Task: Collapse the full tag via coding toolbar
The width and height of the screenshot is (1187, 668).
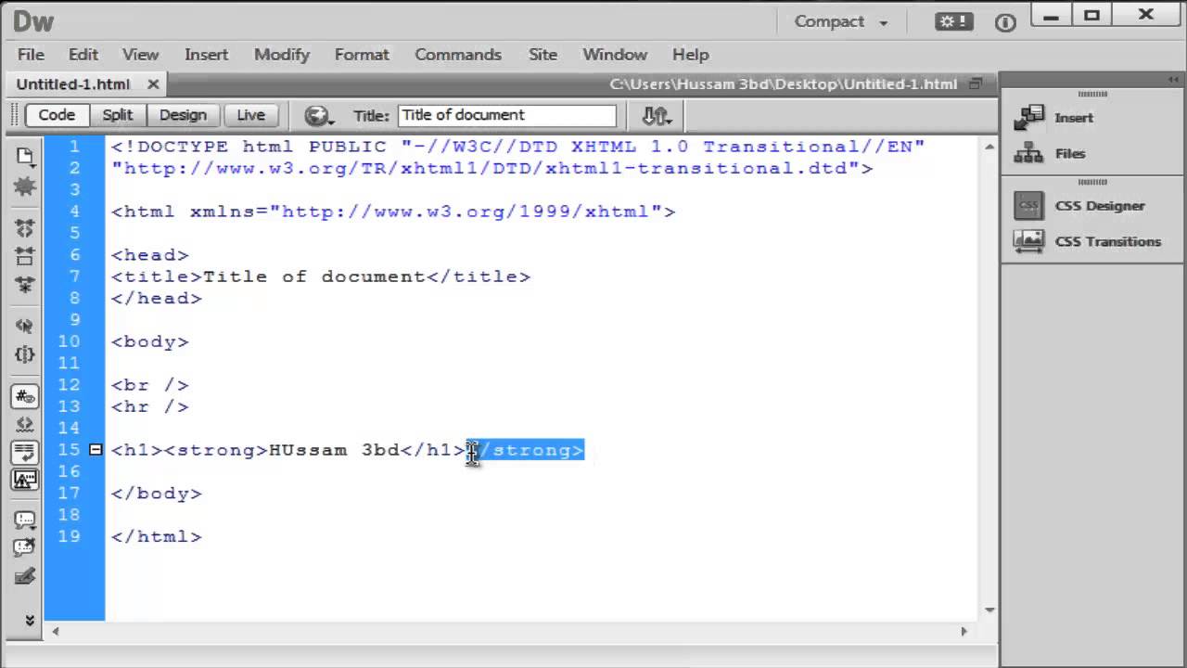Action: 25,227
